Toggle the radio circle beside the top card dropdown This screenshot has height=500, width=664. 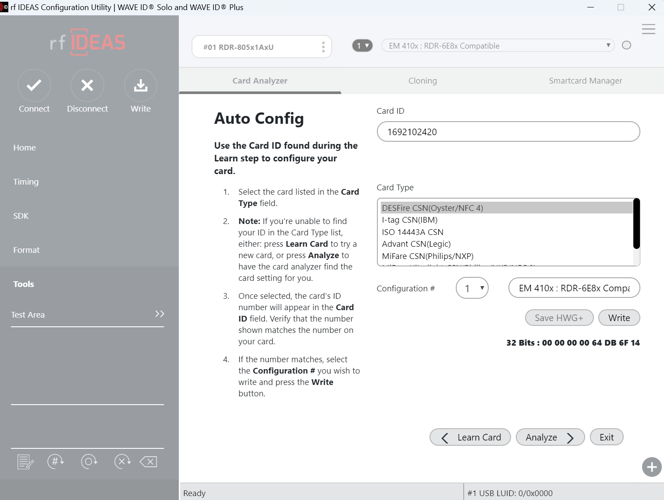click(x=626, y=45)
